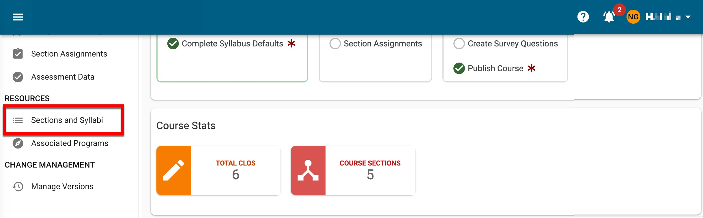Toggle the Create Survey Questions circle
This screenshot has height=218, width=703.
pos(459,44)
